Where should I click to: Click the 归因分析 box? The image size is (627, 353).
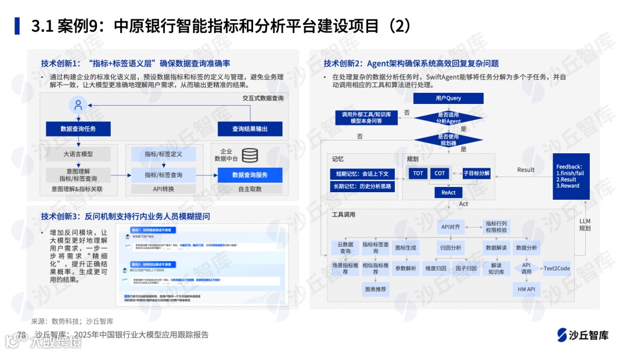pyautogui.click(x=451, y=247)
